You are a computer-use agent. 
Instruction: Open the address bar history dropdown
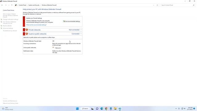(x=154, y=5)
